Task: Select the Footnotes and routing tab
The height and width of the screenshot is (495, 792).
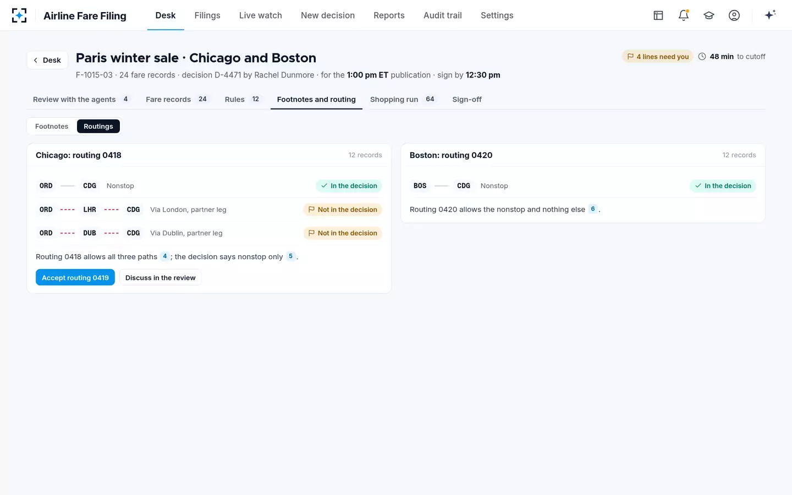Action: click(x=316, y=100)
